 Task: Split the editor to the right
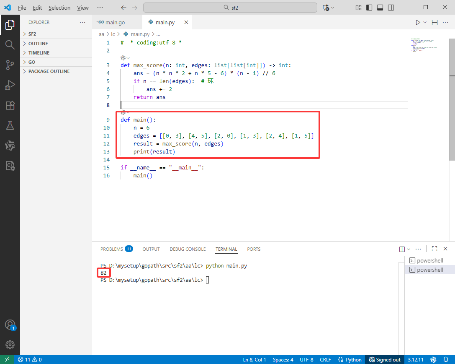click(x=434, y=22)
